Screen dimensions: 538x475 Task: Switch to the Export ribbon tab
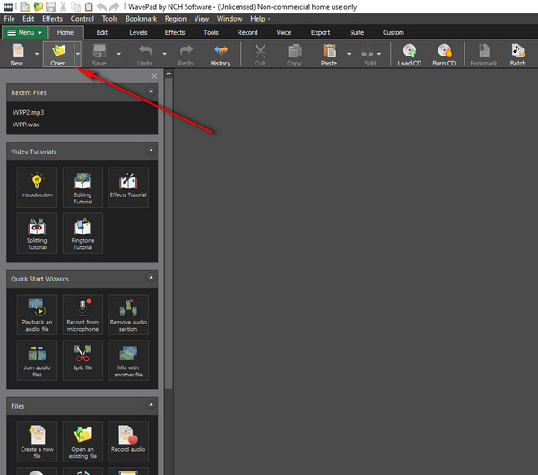click(320, 32)
